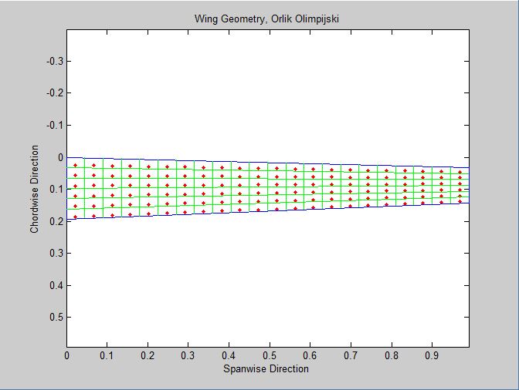The image size is (519, 390).
Task: Select the 'Chordwise Direction' y-axis label
Action: coord(34,189)
